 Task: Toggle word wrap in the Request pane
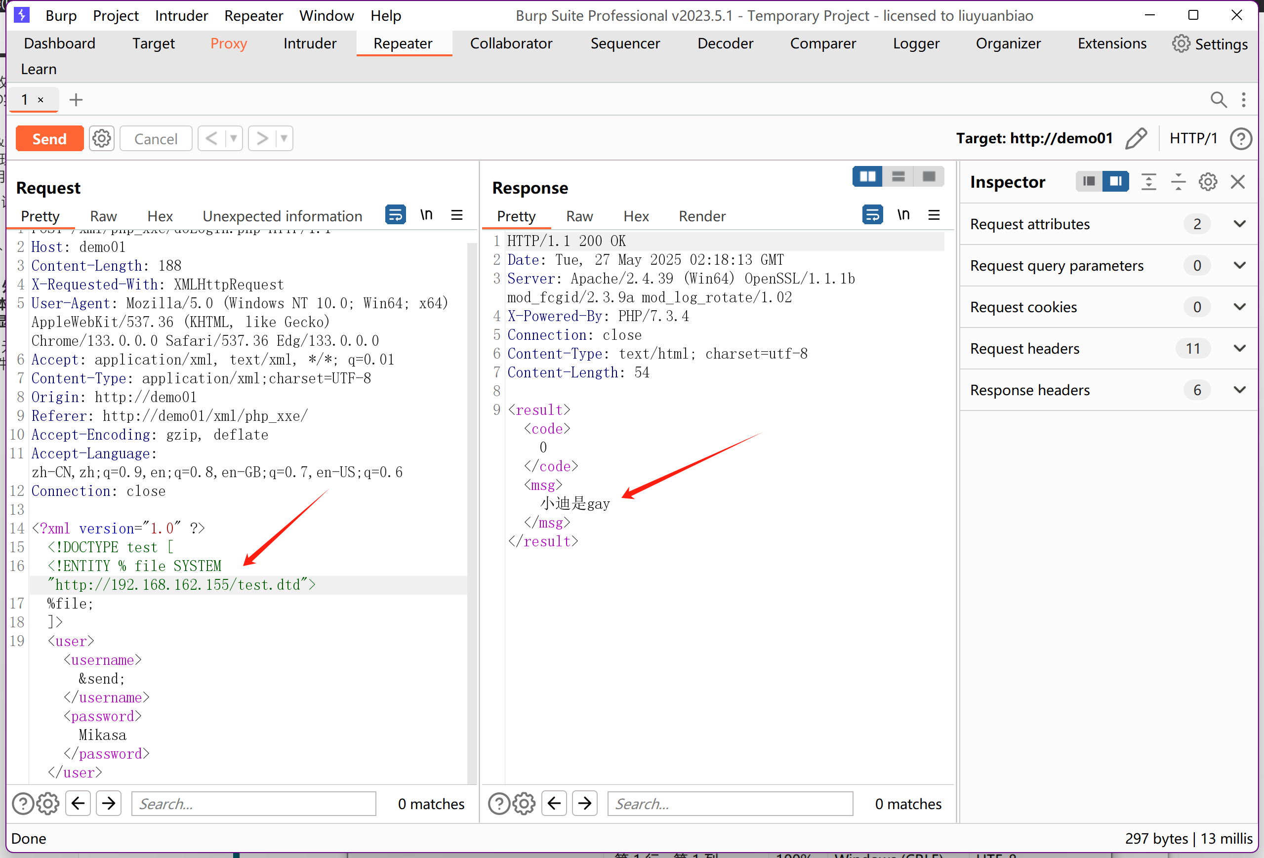(x=396, y=215)
